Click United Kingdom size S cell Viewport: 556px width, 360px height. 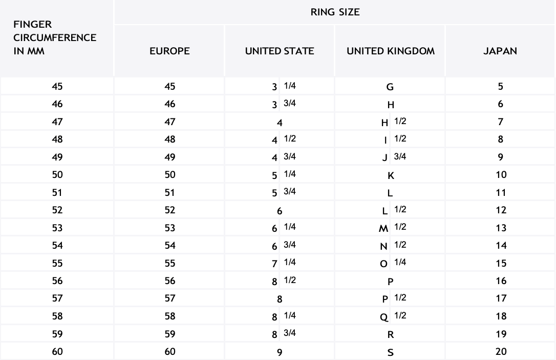pyautogui.click(x=391, y=352)
